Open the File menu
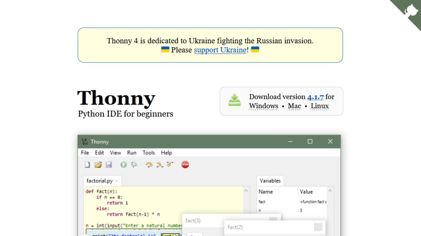 85,153
